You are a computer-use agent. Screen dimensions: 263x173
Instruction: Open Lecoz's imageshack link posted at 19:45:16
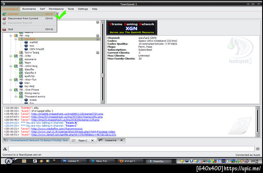(67, 114)
